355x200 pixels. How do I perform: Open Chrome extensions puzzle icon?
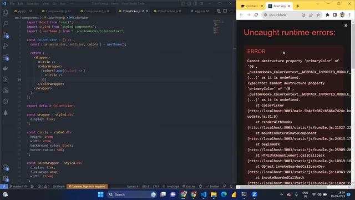(328, 15)
